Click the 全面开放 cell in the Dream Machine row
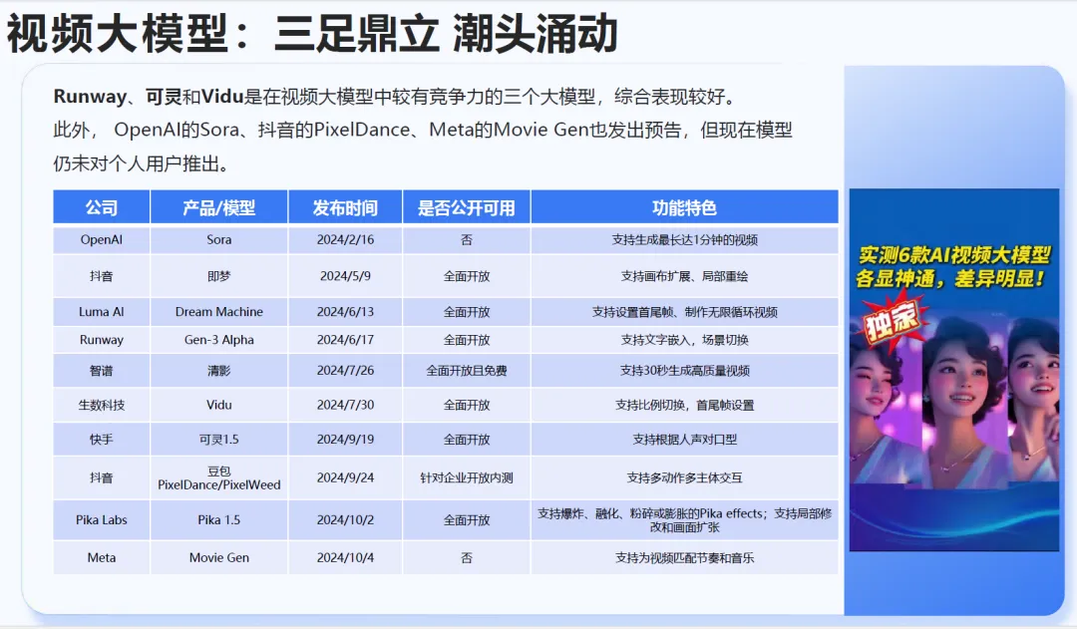The height and width of the screenshot is (629, 1077). [x=467, y=312]
